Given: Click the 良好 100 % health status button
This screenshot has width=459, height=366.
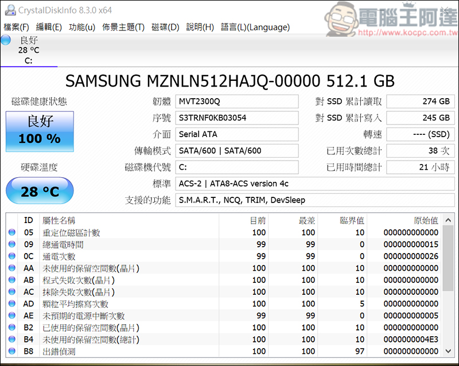Looking at the screenshot, I should pyautogui.click(x=40, y=131).
